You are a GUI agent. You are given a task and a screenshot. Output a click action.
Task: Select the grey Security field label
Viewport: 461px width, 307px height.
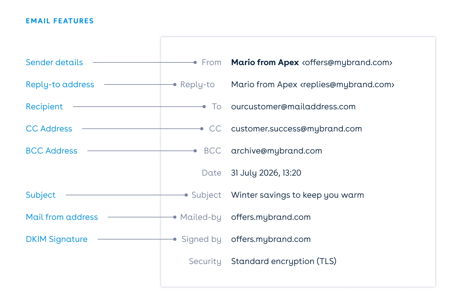coord(205,261)
